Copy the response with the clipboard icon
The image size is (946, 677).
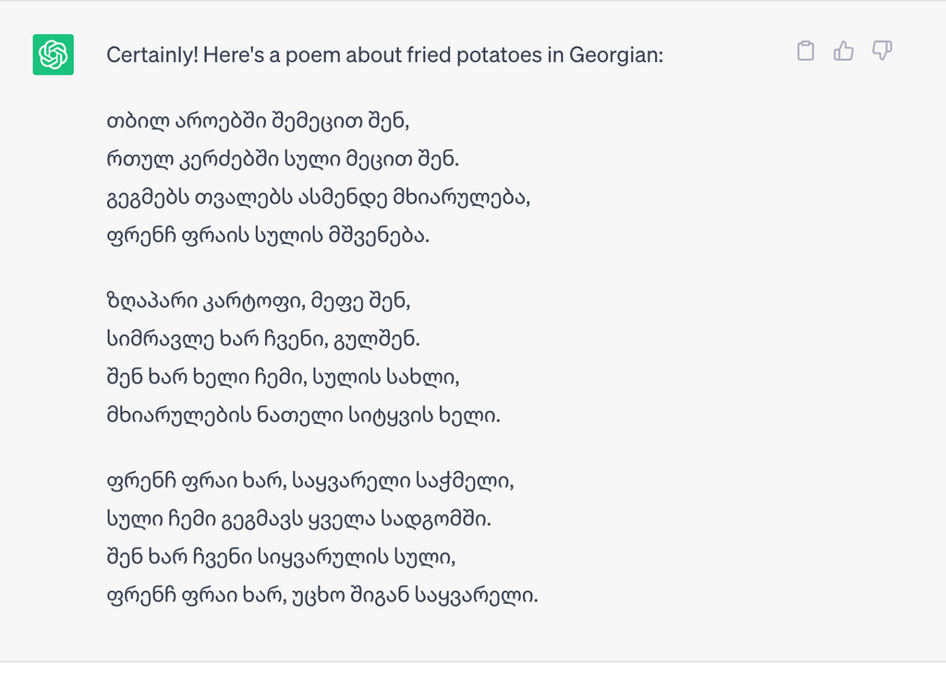(x=806, y=51)
